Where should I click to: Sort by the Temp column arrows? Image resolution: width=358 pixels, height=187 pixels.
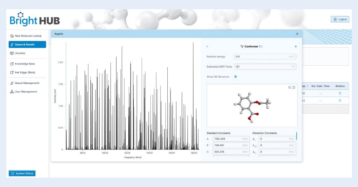point(307,86)
